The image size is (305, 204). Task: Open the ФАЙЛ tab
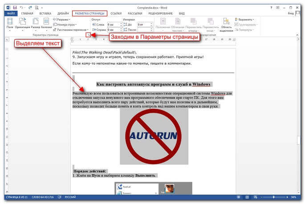point(11,13)
